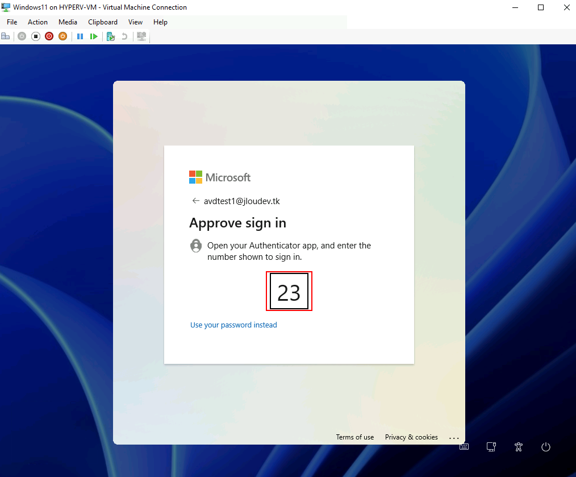Open the Help menu
The width and height of the screenshot is (576, 477).
161,22
